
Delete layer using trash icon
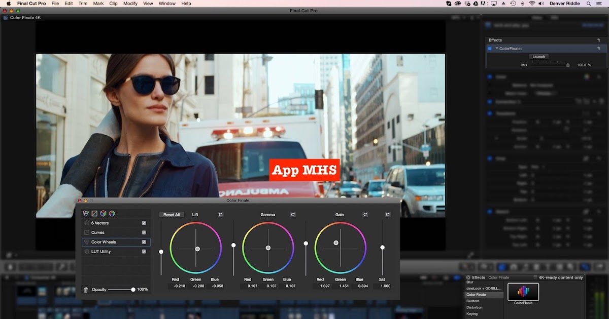click(x=86, y=290)
